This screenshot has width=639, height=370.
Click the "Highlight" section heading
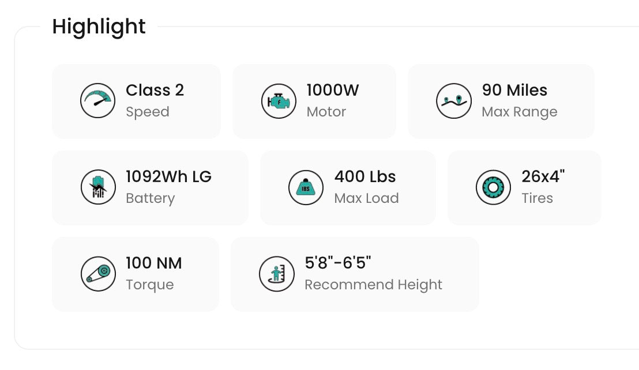point(99,27)
